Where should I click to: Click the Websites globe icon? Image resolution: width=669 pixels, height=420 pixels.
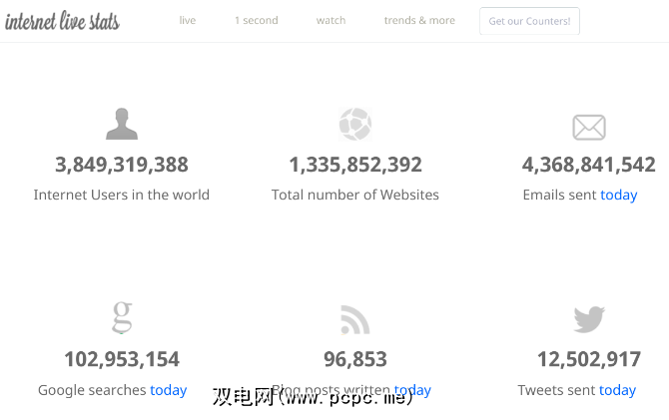[x=355, y=124]
